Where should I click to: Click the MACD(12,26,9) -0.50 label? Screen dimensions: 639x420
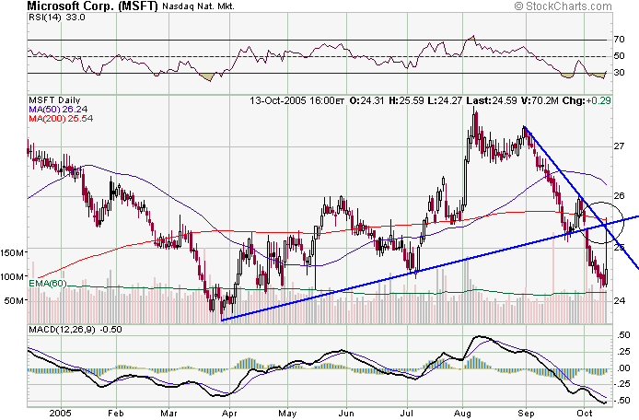click(76, 330)
